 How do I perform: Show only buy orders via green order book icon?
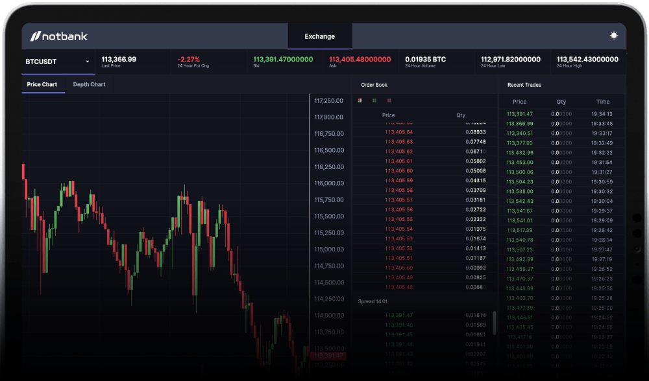pos(373,100)
